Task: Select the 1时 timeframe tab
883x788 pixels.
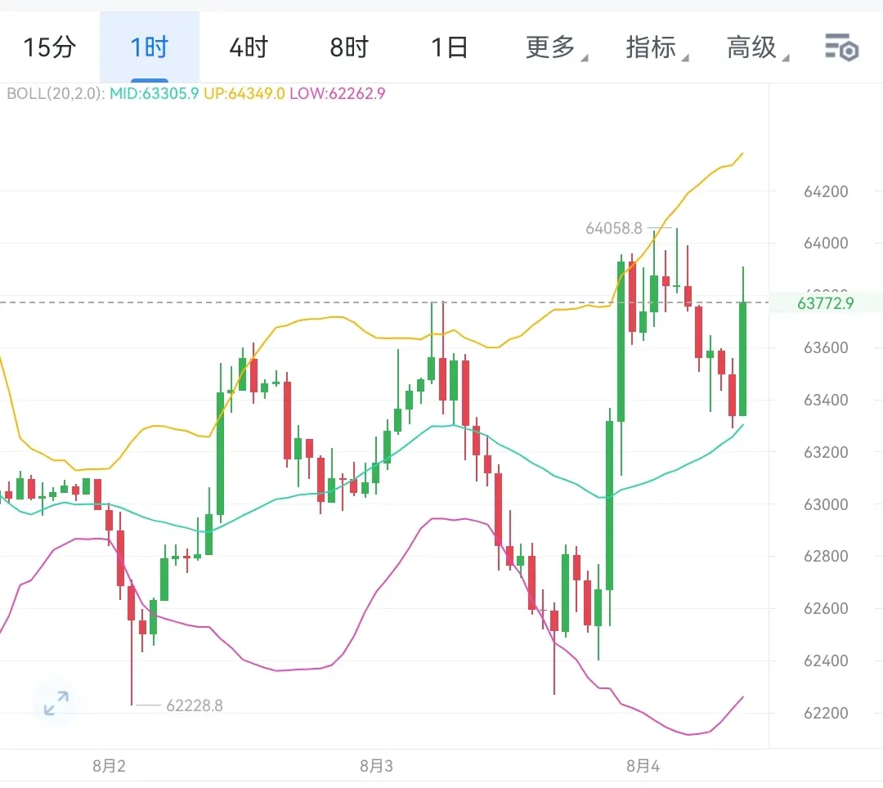Action: click(x=150, y=47)
